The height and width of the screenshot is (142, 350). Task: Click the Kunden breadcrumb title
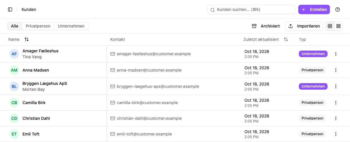point(29,9)
